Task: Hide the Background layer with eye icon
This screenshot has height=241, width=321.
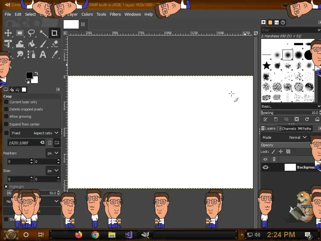Action: point(265,167)
